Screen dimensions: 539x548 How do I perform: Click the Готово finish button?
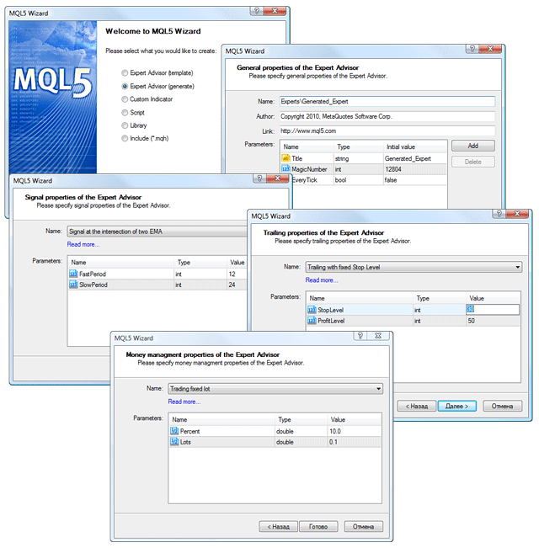pyautogui.click(x=318, y=526)
